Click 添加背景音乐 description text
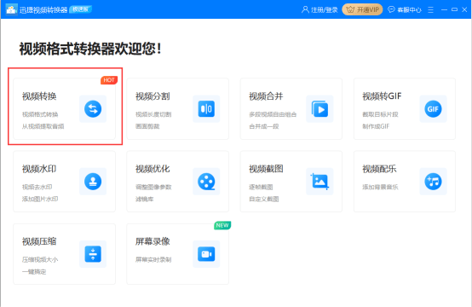Viewport: 472px width, 307px height. point(380,187)
